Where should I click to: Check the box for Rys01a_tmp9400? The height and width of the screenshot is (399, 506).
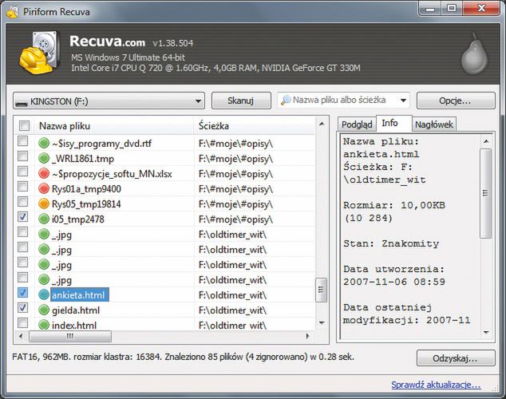(x=22, y=187)
